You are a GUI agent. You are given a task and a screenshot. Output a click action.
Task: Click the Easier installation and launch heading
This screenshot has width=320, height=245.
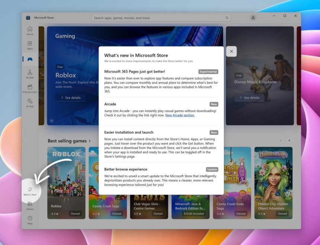pos(129,132)
